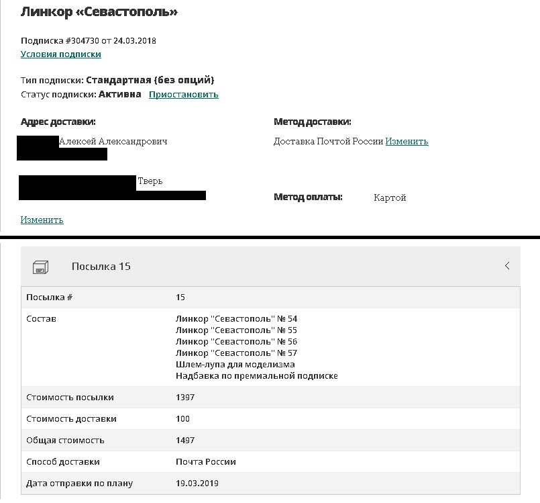Select the Линкор "Севастополь" № 54 item
Image resolution: width=540 pixels, height=503 pixels.
[236, 319]
